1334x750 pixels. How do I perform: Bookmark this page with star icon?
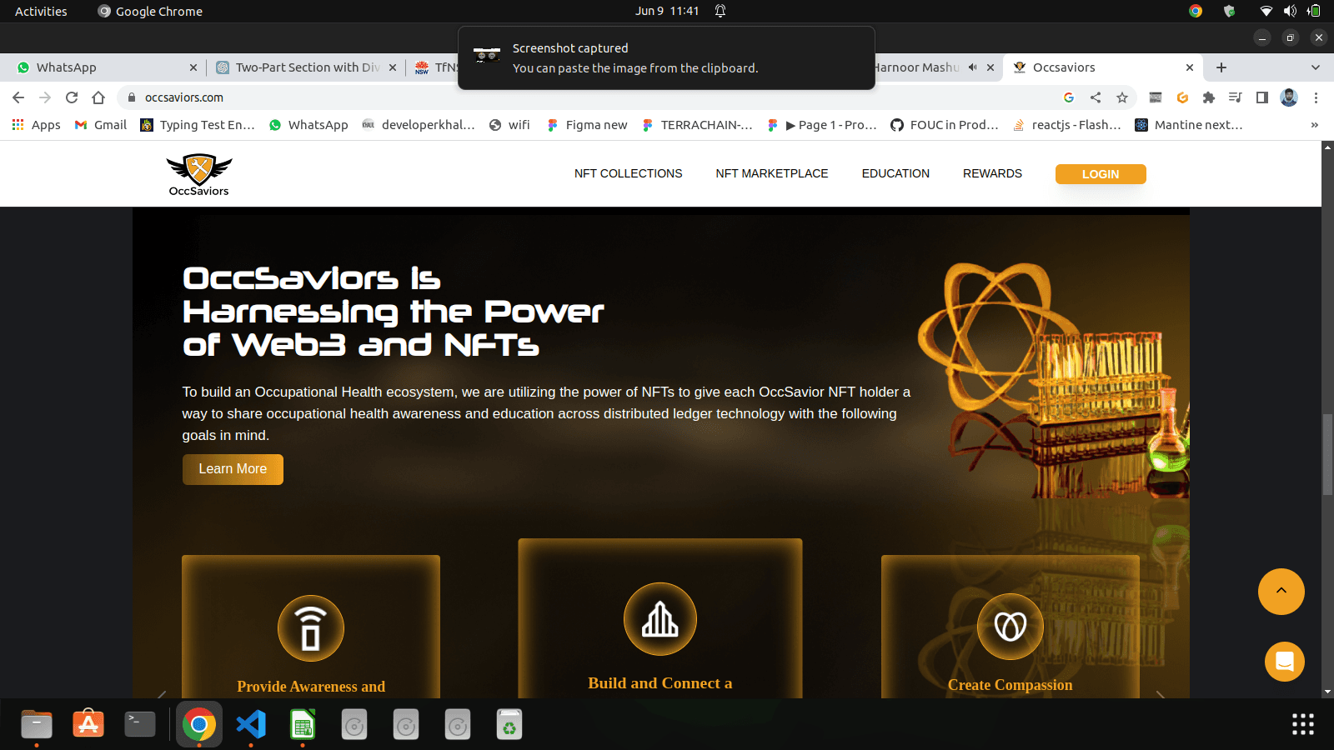coord(1122,97)
